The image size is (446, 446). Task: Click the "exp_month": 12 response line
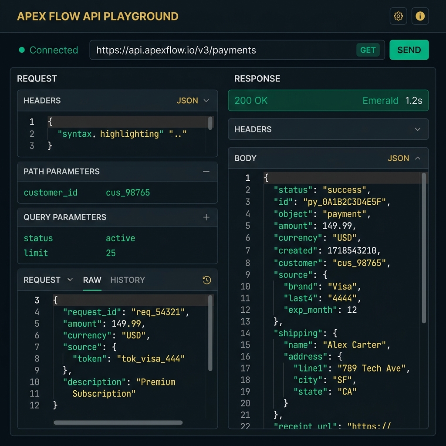point(320,310)
